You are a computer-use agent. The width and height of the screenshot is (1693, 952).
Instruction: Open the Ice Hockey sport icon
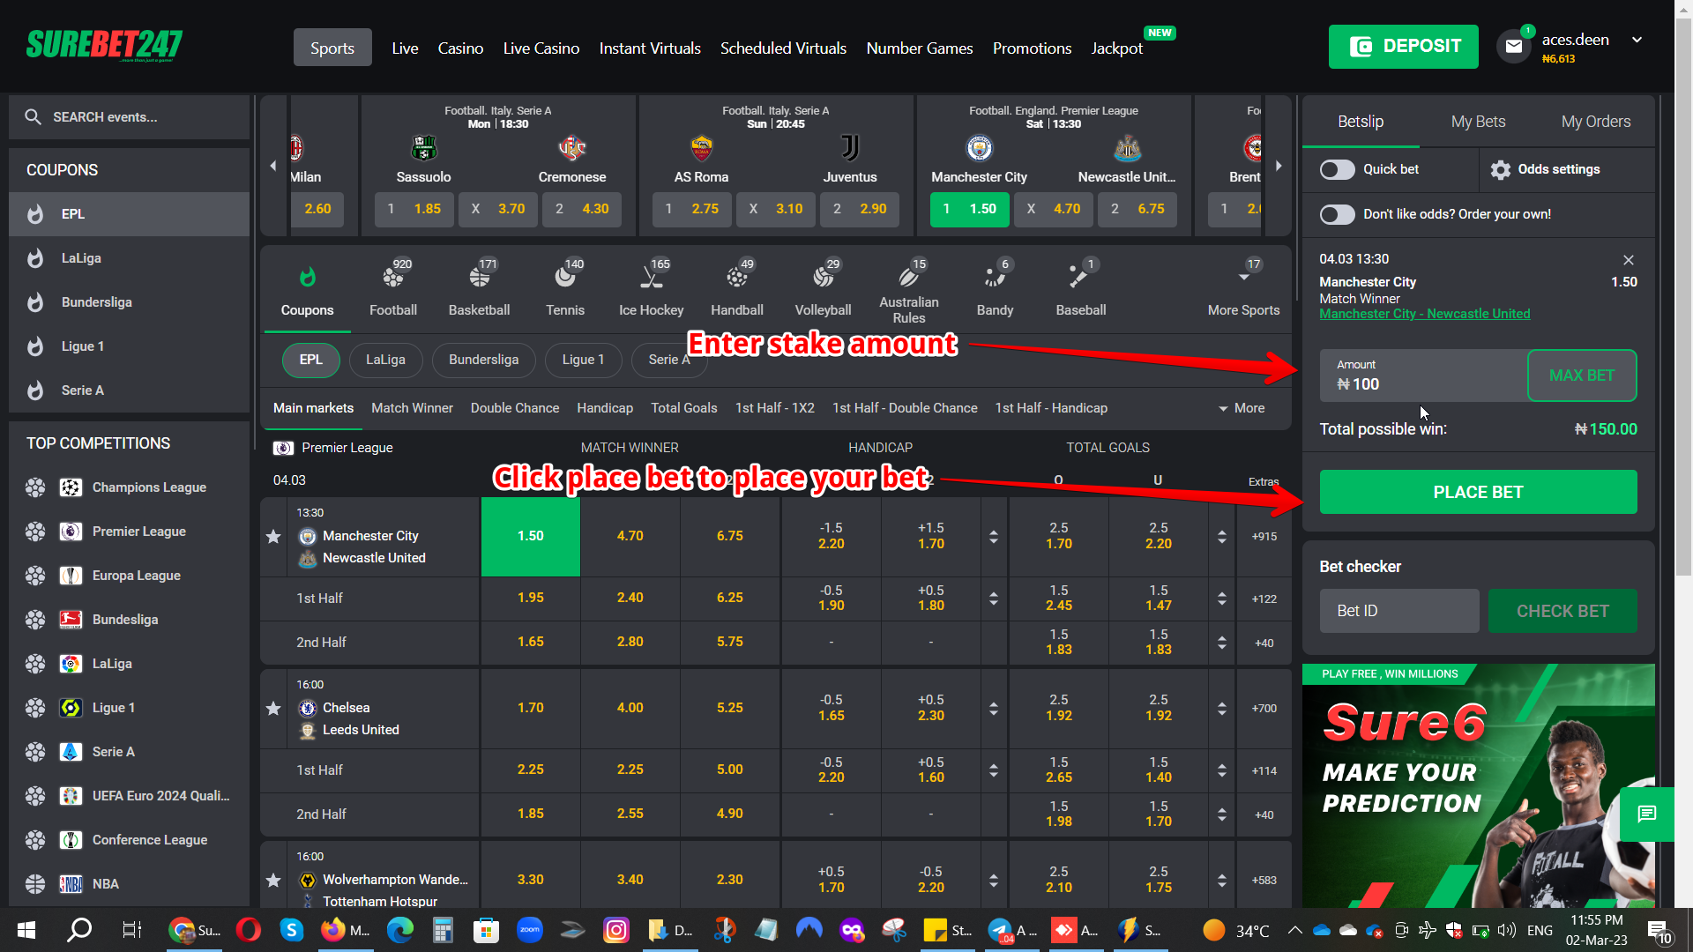click(651, 279)
